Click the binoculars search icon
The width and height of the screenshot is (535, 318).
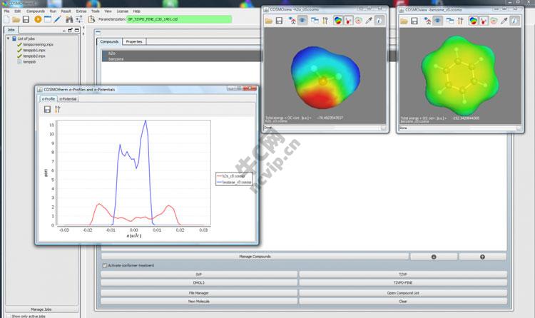click(x=69, y=19)
